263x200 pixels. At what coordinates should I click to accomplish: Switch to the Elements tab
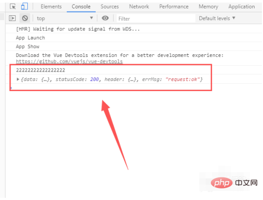point(51,7)
